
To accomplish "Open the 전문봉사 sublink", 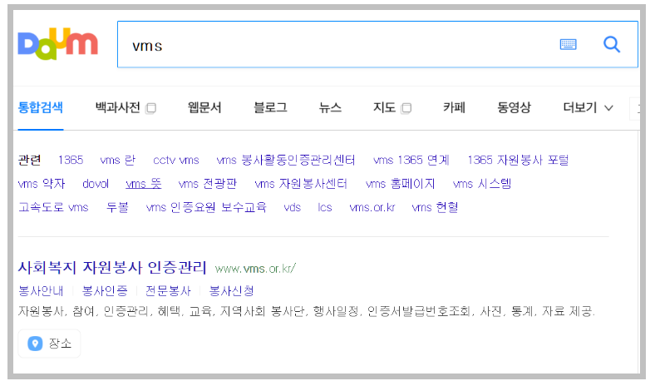I will tap(168, 291).
